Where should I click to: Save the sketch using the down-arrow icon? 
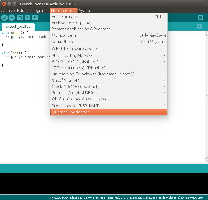[35, 18]
